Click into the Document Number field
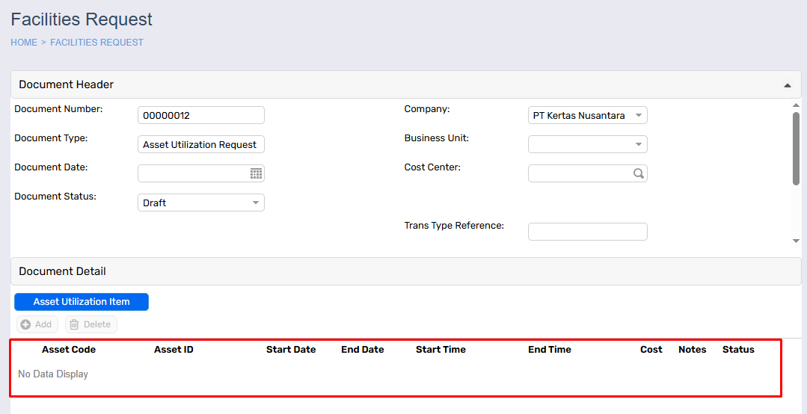The image size is (807, 414). coord(200,115)
